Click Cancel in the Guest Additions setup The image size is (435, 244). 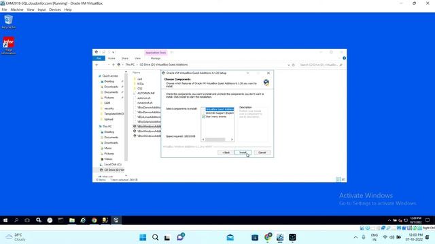[262, 152]
